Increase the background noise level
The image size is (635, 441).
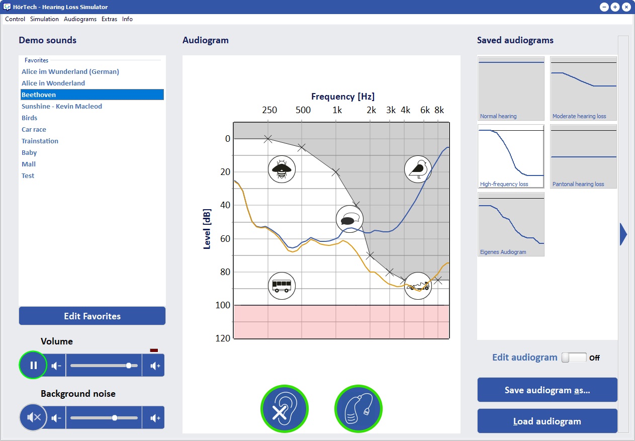(155, 418)
